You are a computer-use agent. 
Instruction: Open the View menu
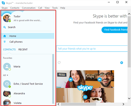tap(47, 8)
